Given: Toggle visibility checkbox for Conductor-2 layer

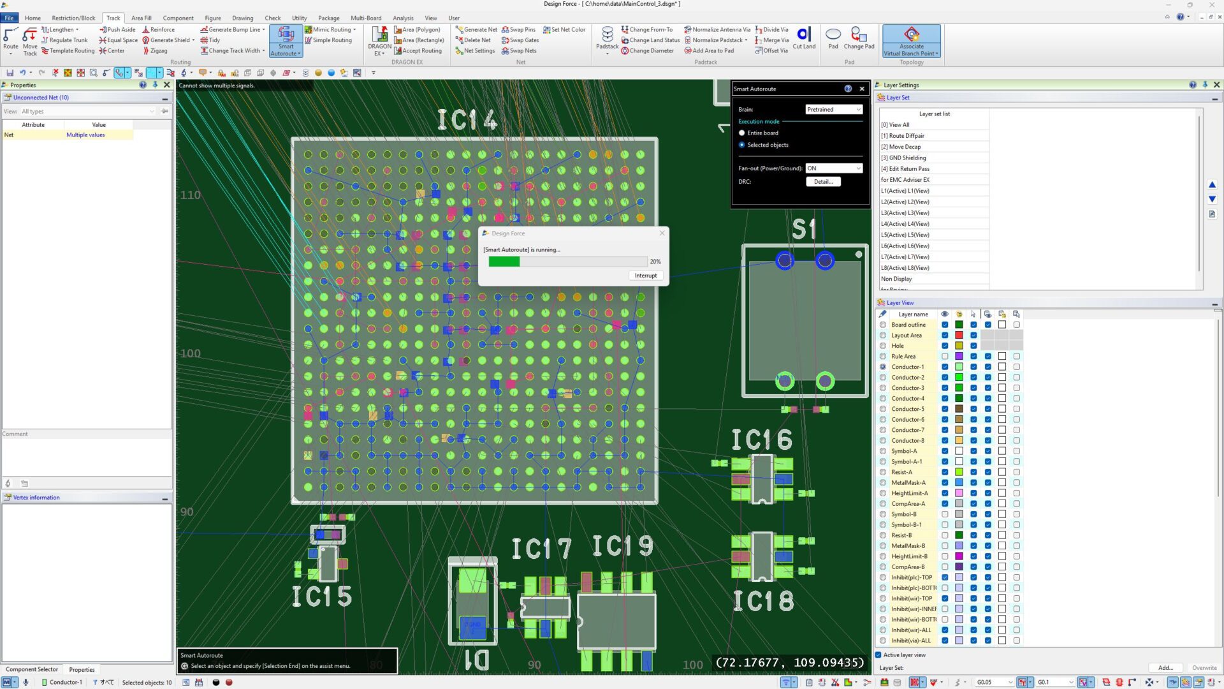Looking at the screenshot, I should 945,378.
